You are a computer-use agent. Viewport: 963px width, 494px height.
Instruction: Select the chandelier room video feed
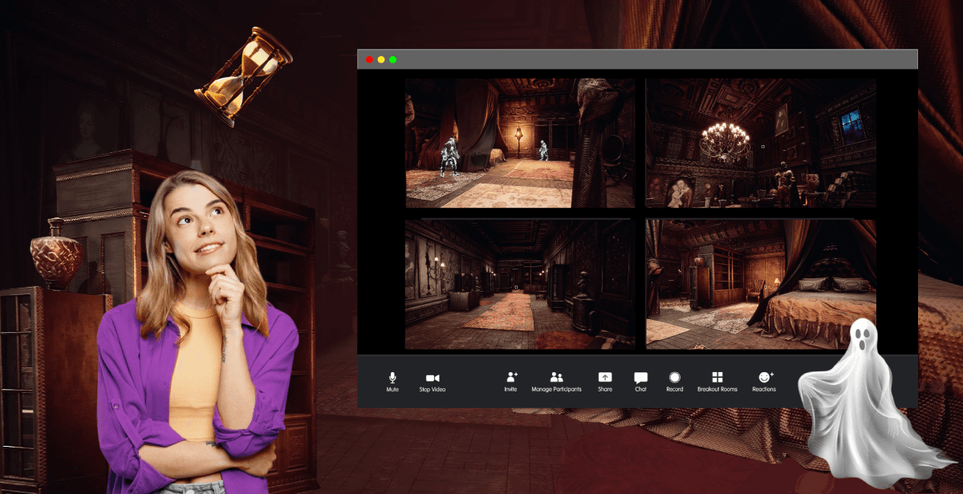point(758,142)
